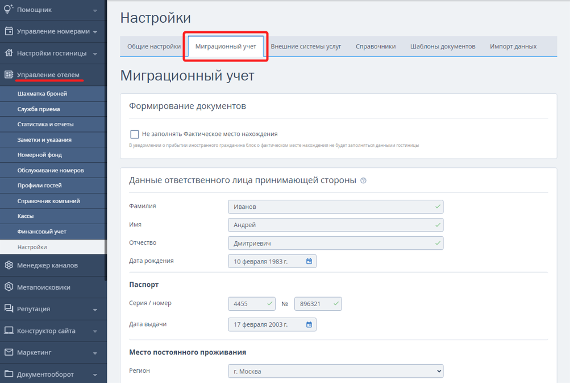This screenshot has height=383, width=570.
Task: Click date of birth field 10 февраля 1983
Action: (272, 261)
